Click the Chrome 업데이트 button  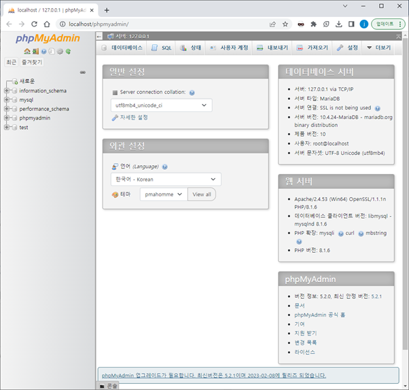point(388,24)
